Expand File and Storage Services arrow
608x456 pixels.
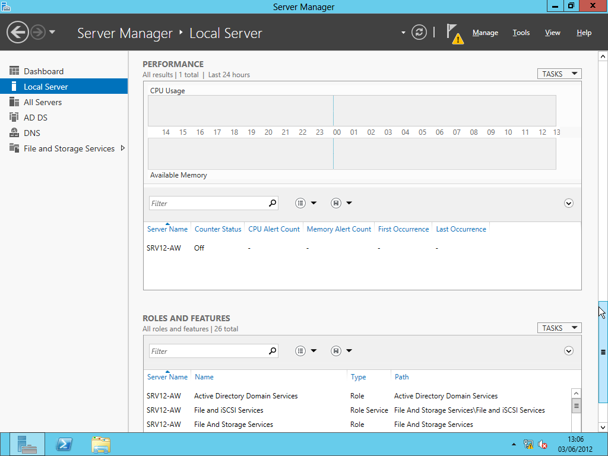point(122,148)
